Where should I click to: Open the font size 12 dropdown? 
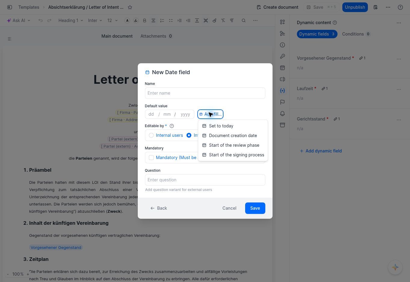pos(112,20)
